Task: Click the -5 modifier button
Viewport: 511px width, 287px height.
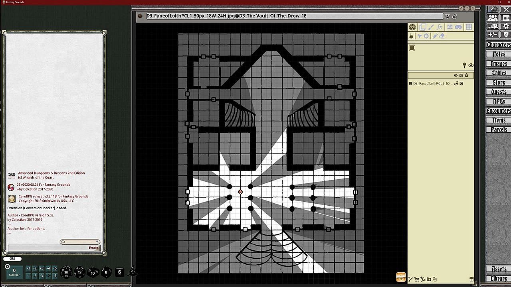Action: tap(55, 276)
